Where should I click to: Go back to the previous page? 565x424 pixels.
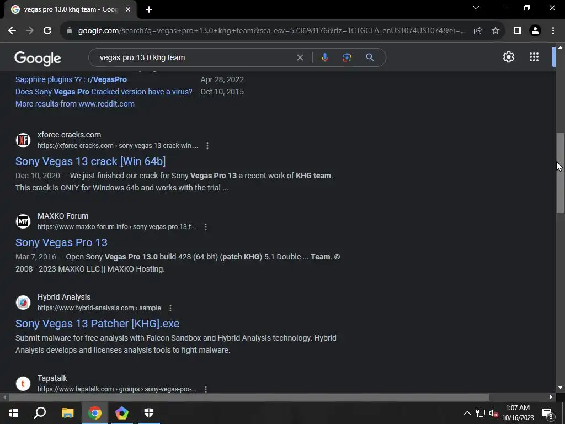tap(12, 31)
